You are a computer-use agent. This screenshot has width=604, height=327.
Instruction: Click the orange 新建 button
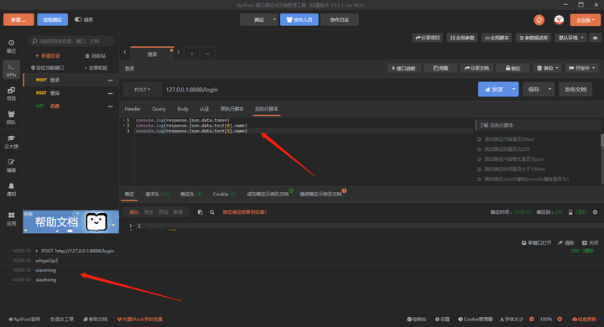(x=18, y=19)
